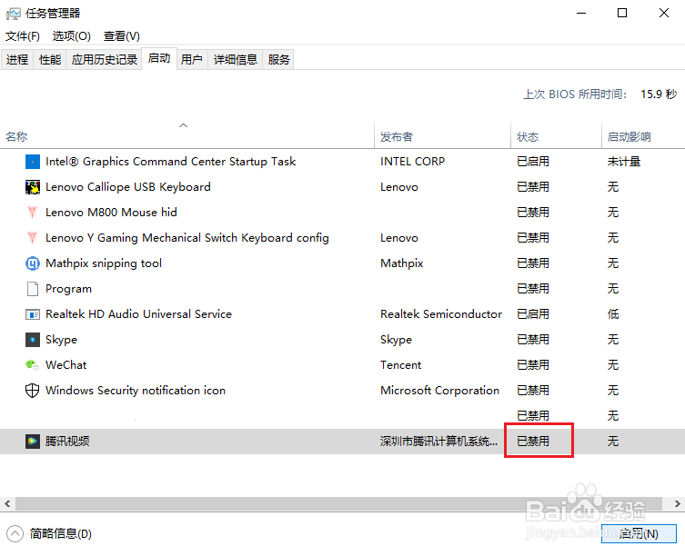Minimize the Task Manager window
Image resolution: width=685 pixels, height=556 pixels.
[581, 13]
